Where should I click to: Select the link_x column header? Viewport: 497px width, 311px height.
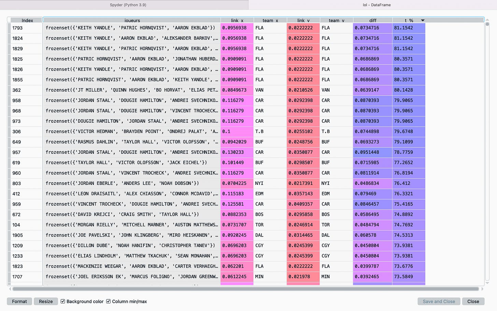[237, 20]
